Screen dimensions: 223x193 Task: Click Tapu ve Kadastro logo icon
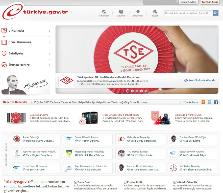17,153
